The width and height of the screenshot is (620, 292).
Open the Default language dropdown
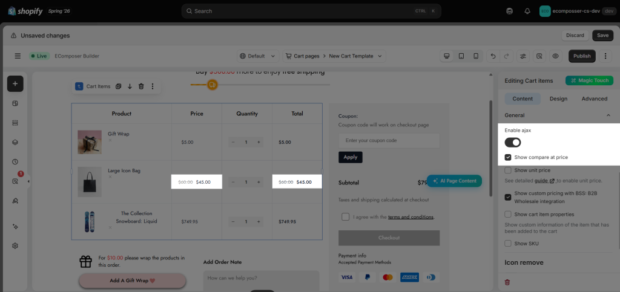click(258, 56)
